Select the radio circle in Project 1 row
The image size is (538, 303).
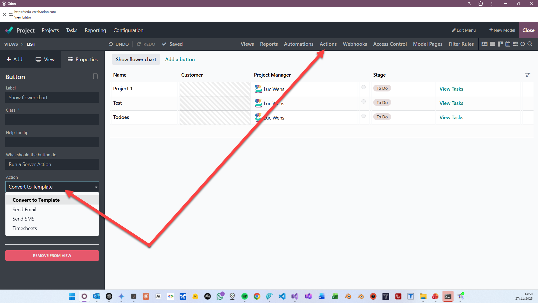pos(363,87)
